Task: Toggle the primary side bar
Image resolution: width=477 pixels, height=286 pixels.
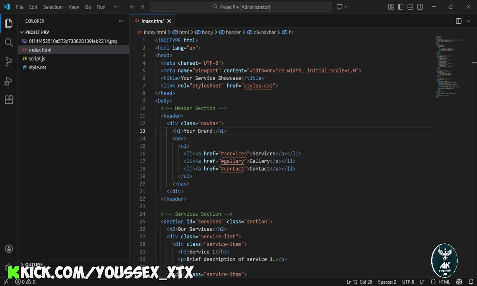Action: click(401, 7)
